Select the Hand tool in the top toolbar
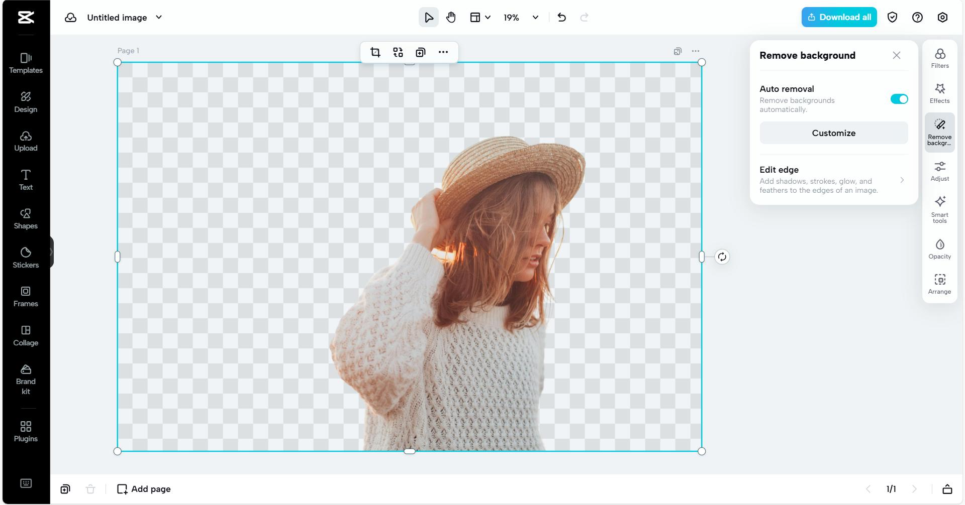 pyautogui.click(x=451, y=17)
